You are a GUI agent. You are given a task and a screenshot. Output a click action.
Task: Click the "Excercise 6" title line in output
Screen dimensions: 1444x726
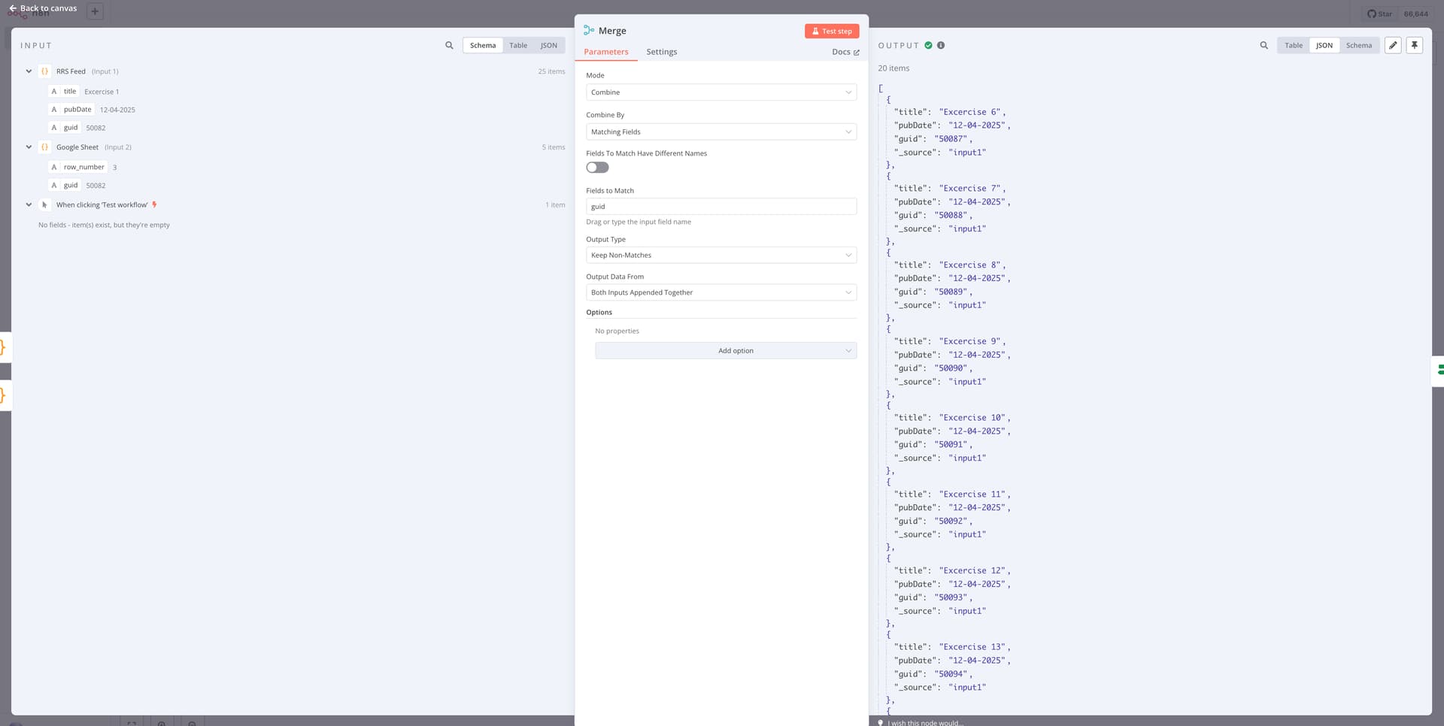pos(950,112)
